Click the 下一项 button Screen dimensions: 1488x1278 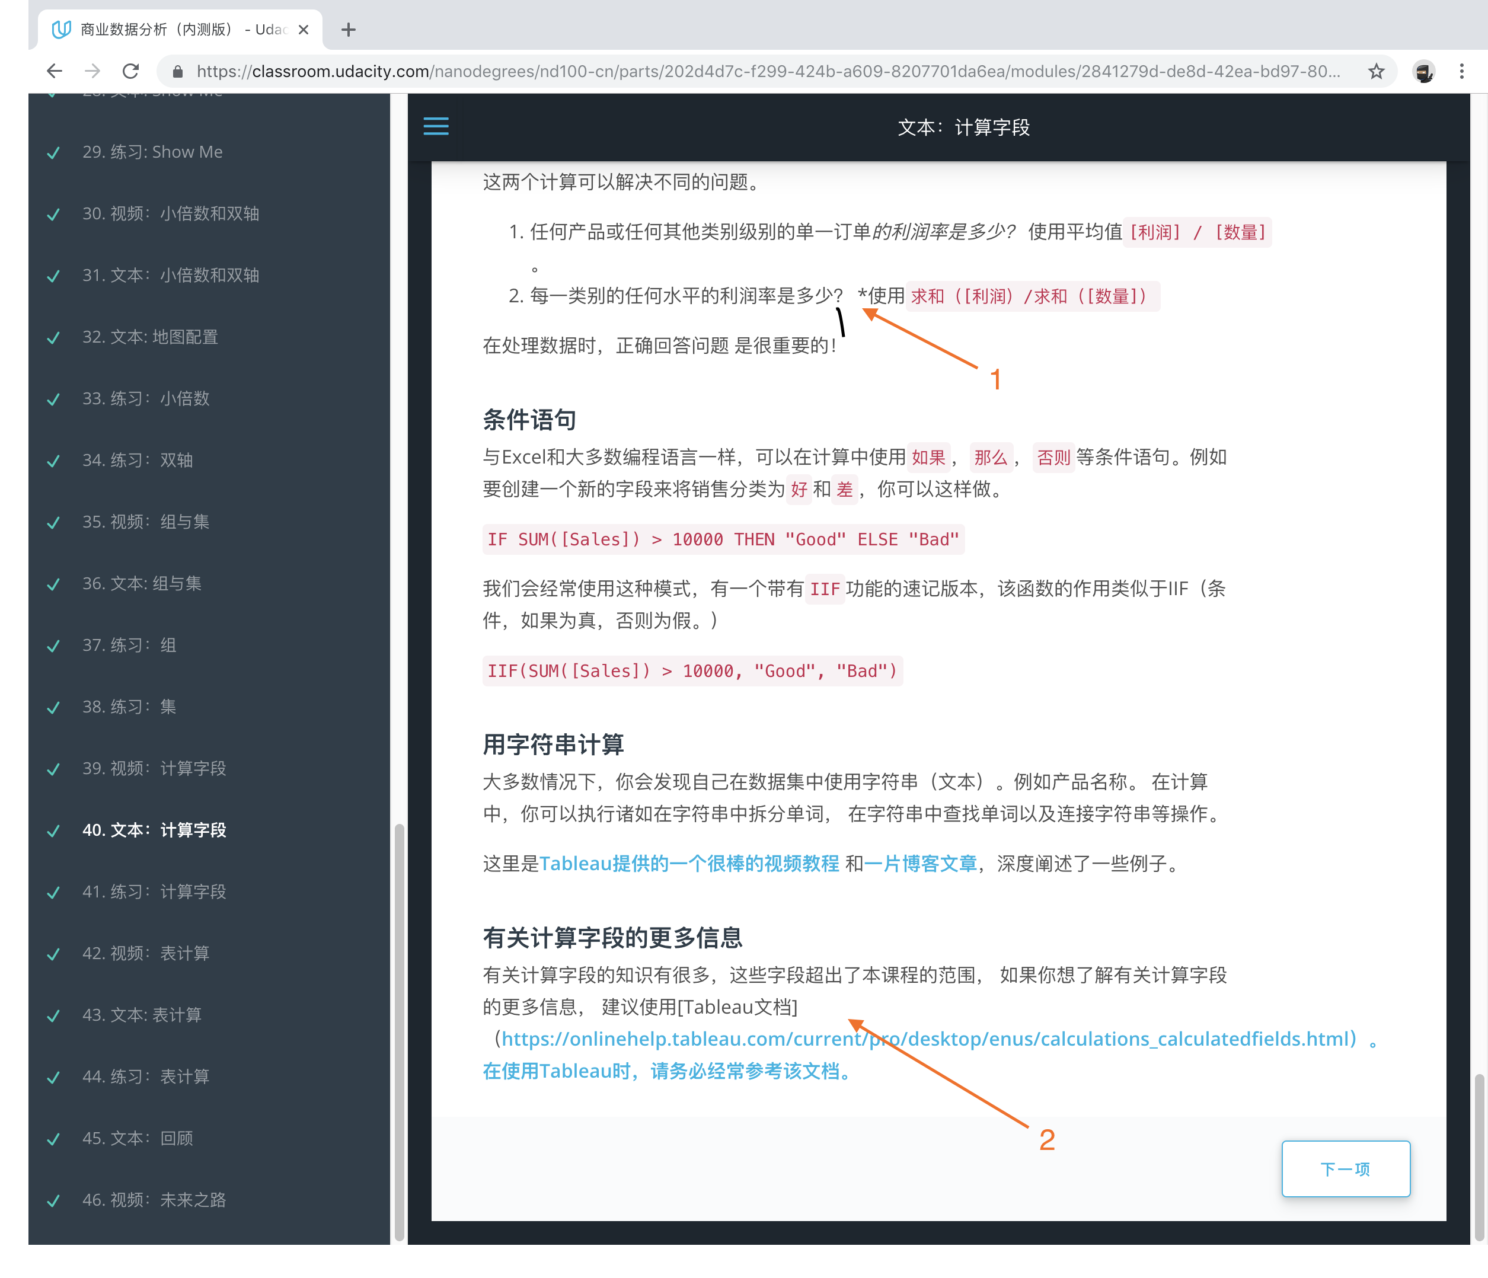coord(1346,1169)
